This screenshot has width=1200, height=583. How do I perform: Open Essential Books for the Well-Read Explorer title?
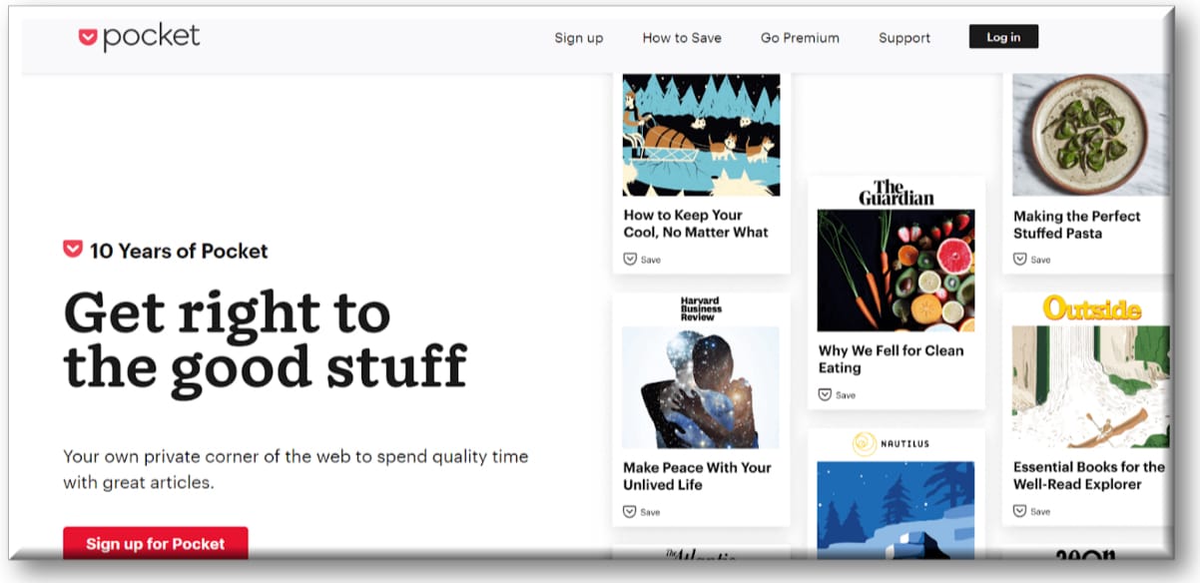pyautogui.click(x=1088, y=475)
